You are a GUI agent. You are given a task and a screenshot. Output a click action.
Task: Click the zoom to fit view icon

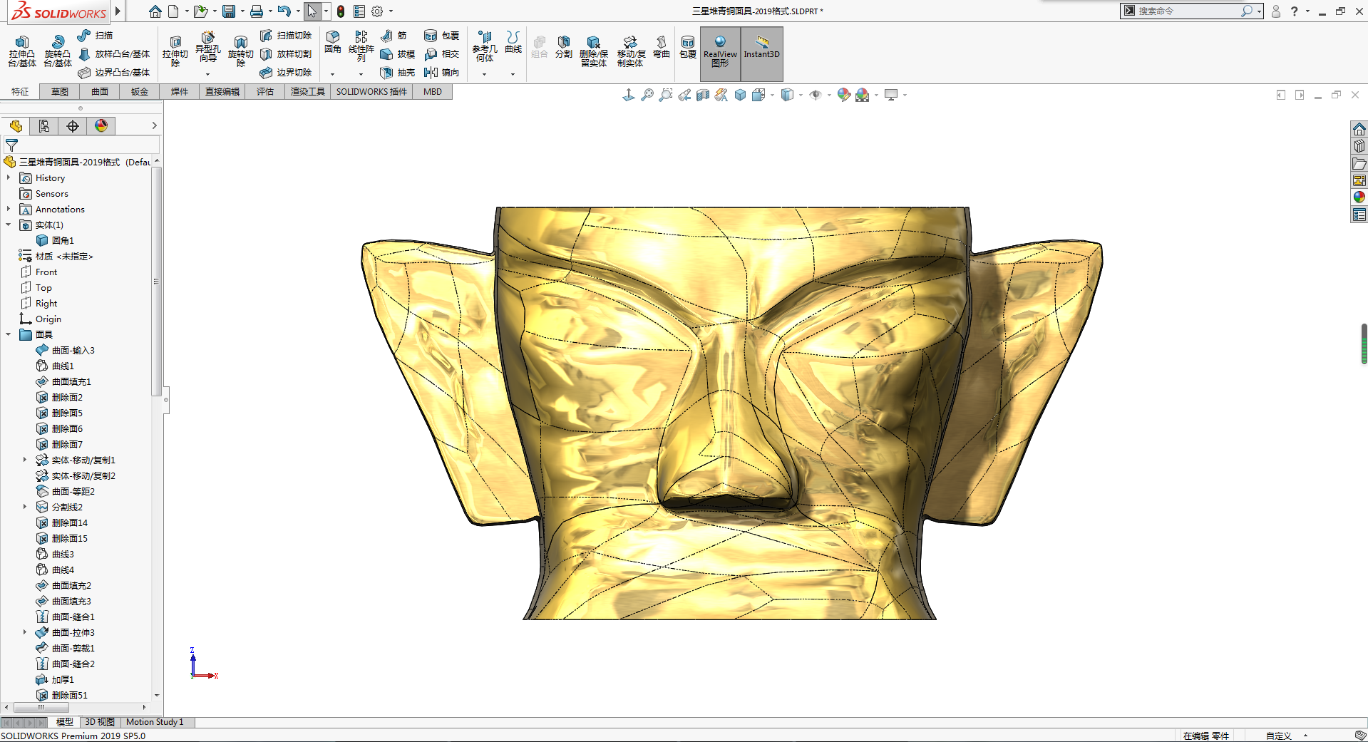click(647, 95)
